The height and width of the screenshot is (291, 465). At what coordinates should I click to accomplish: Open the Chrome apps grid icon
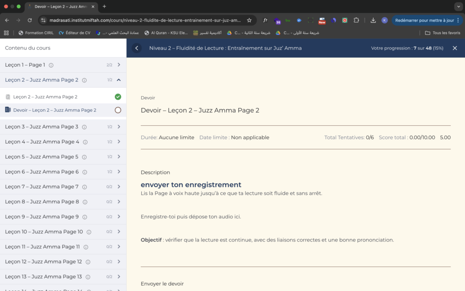pos(6,33)
